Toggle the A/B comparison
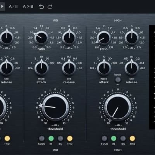Screen dimensions: 155x155 click(13, 7)
